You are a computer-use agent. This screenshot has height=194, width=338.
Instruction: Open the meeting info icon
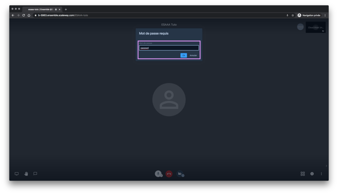click(x=312, y=174)
